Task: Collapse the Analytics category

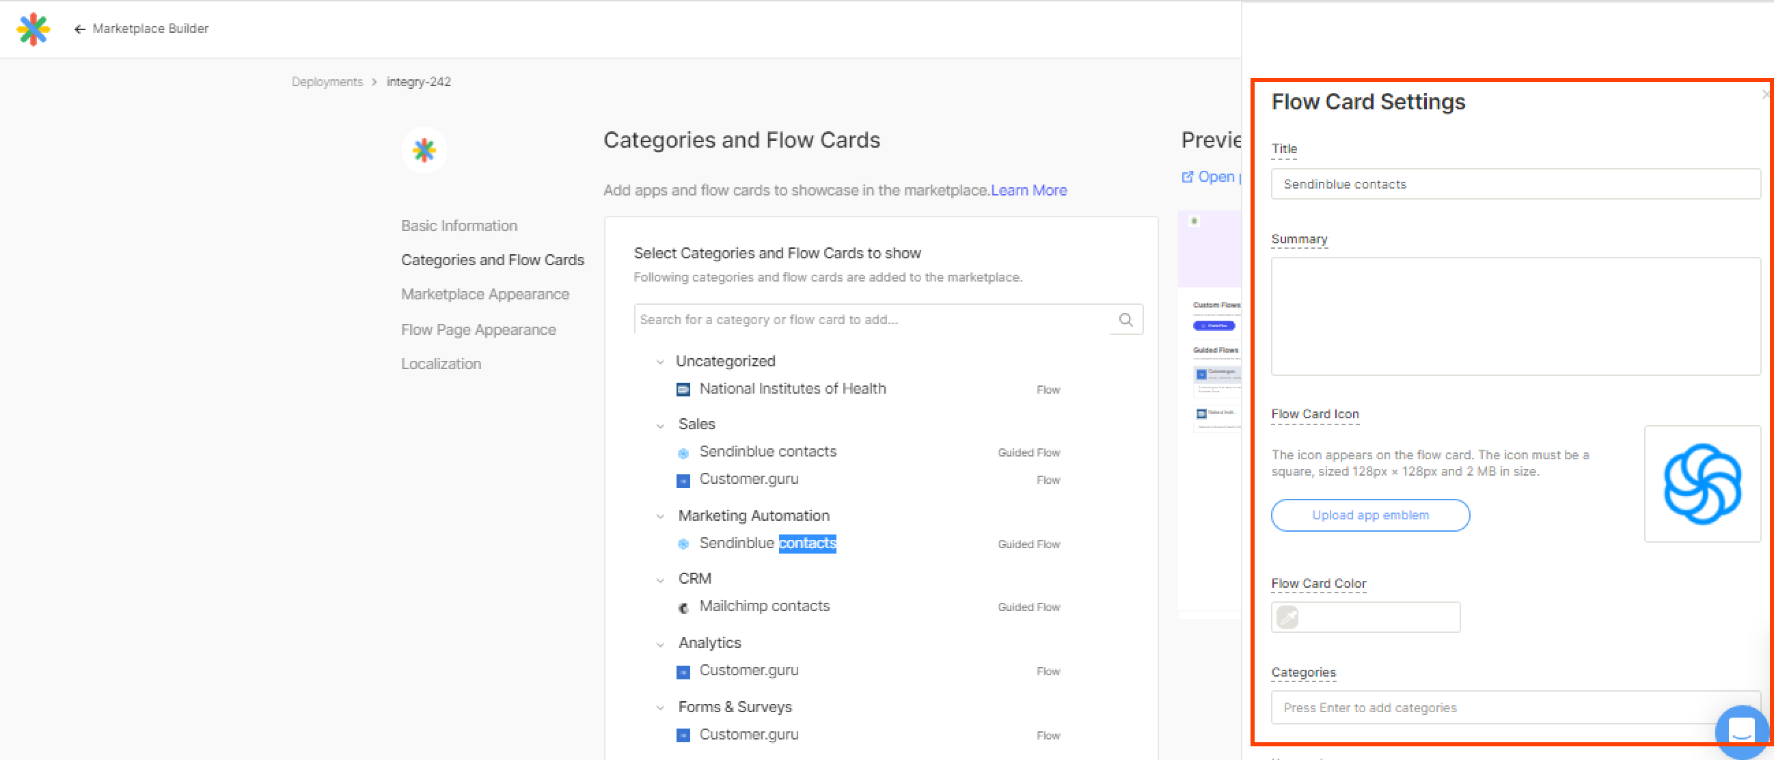Action: [659, 644]
